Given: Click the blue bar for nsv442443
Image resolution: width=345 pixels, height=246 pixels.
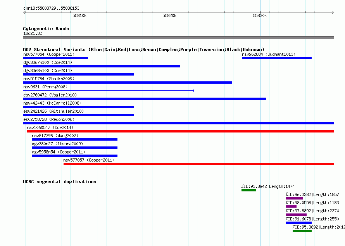Looking at the screenshot, I should pos(79,107).
